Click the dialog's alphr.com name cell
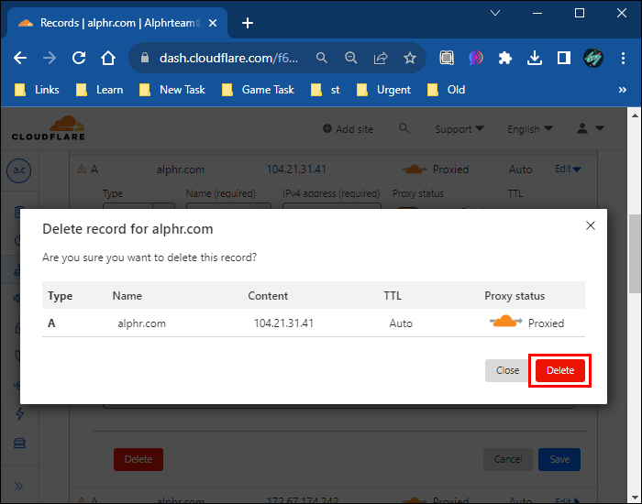 pyautogui.click(x=141, y=323)
